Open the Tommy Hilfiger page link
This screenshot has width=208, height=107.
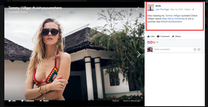pos(173,16)
